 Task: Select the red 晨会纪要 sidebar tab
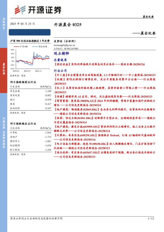click(4, 71)
